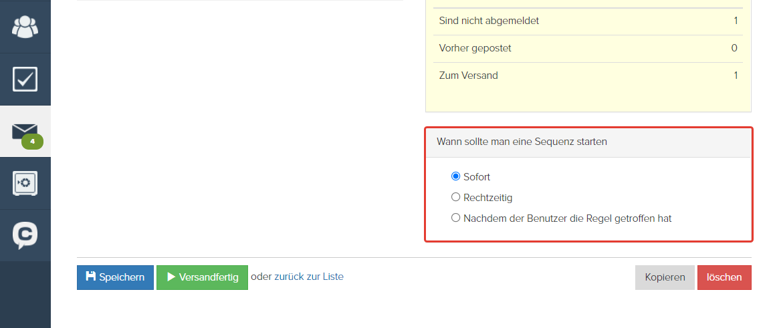
Task: Click the Wann sollte man eine Sequenz starten header
Action: pyautogui.click(x=588, y=142)
